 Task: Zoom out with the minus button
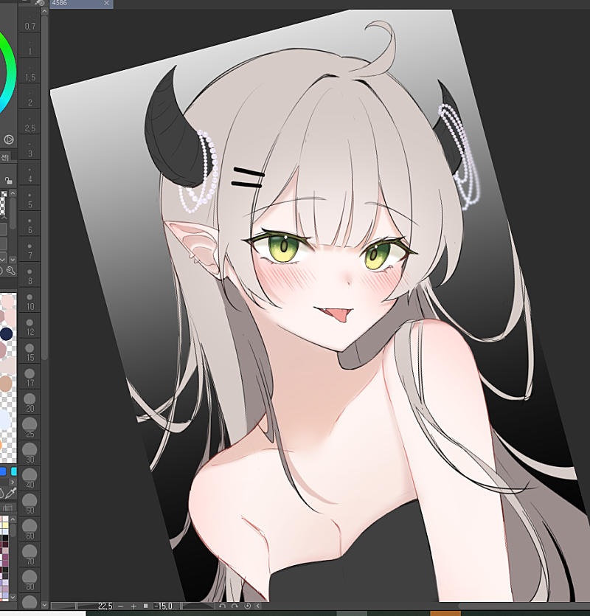(x=121, y=606)
